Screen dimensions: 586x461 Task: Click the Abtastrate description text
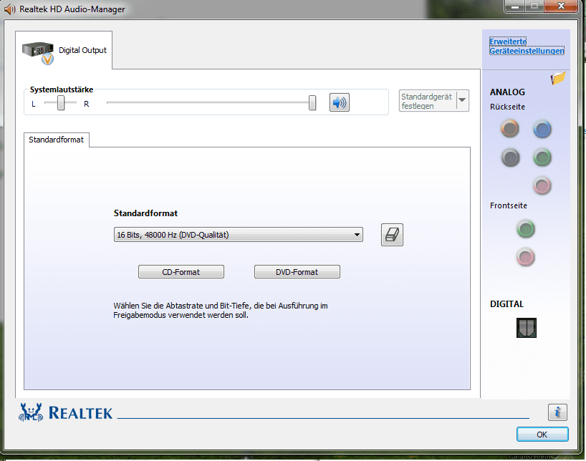(221, 311)
